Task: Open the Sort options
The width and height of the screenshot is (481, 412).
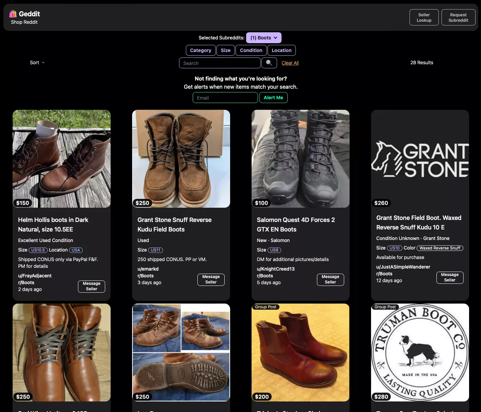Action: pos(37,63)
